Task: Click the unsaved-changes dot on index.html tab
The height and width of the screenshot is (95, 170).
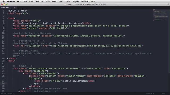Action: tap(15, 8)
